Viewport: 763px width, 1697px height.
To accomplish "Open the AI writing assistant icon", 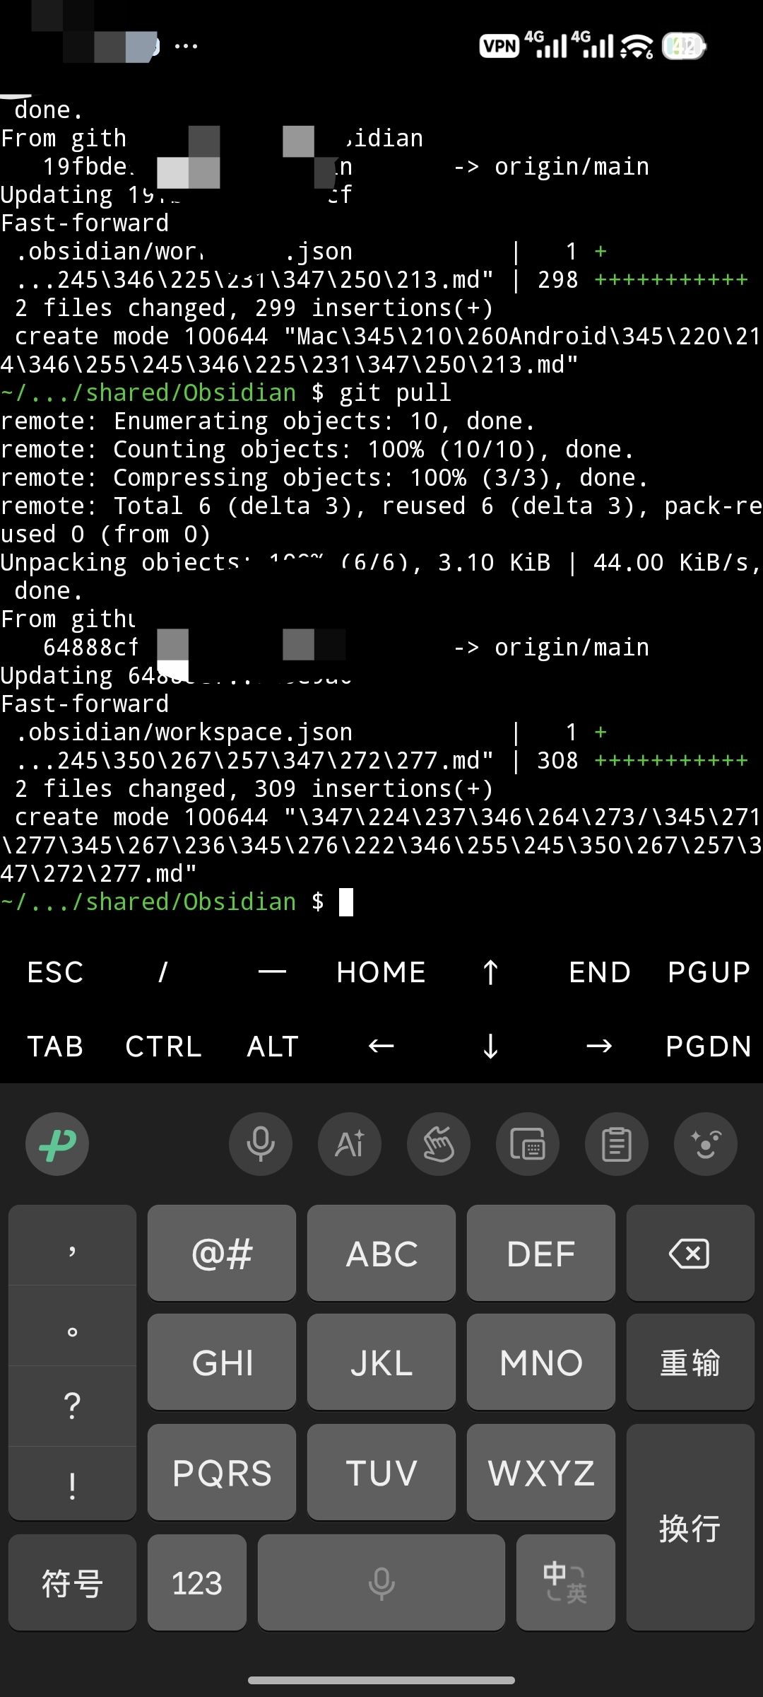I will [350, 1144].
